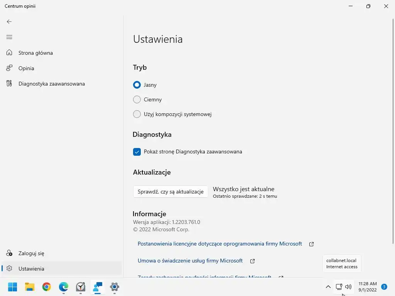Open the Windows Start menu
Image resolution: width=395 pixels, height=296 pixels.
13,287
